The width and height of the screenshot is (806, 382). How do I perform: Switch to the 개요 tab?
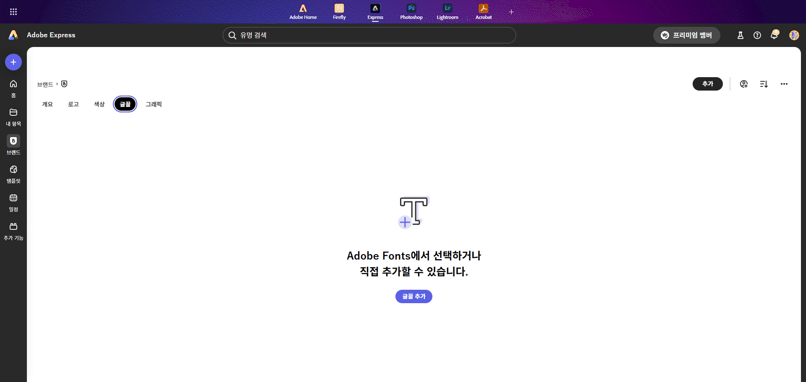47,104
